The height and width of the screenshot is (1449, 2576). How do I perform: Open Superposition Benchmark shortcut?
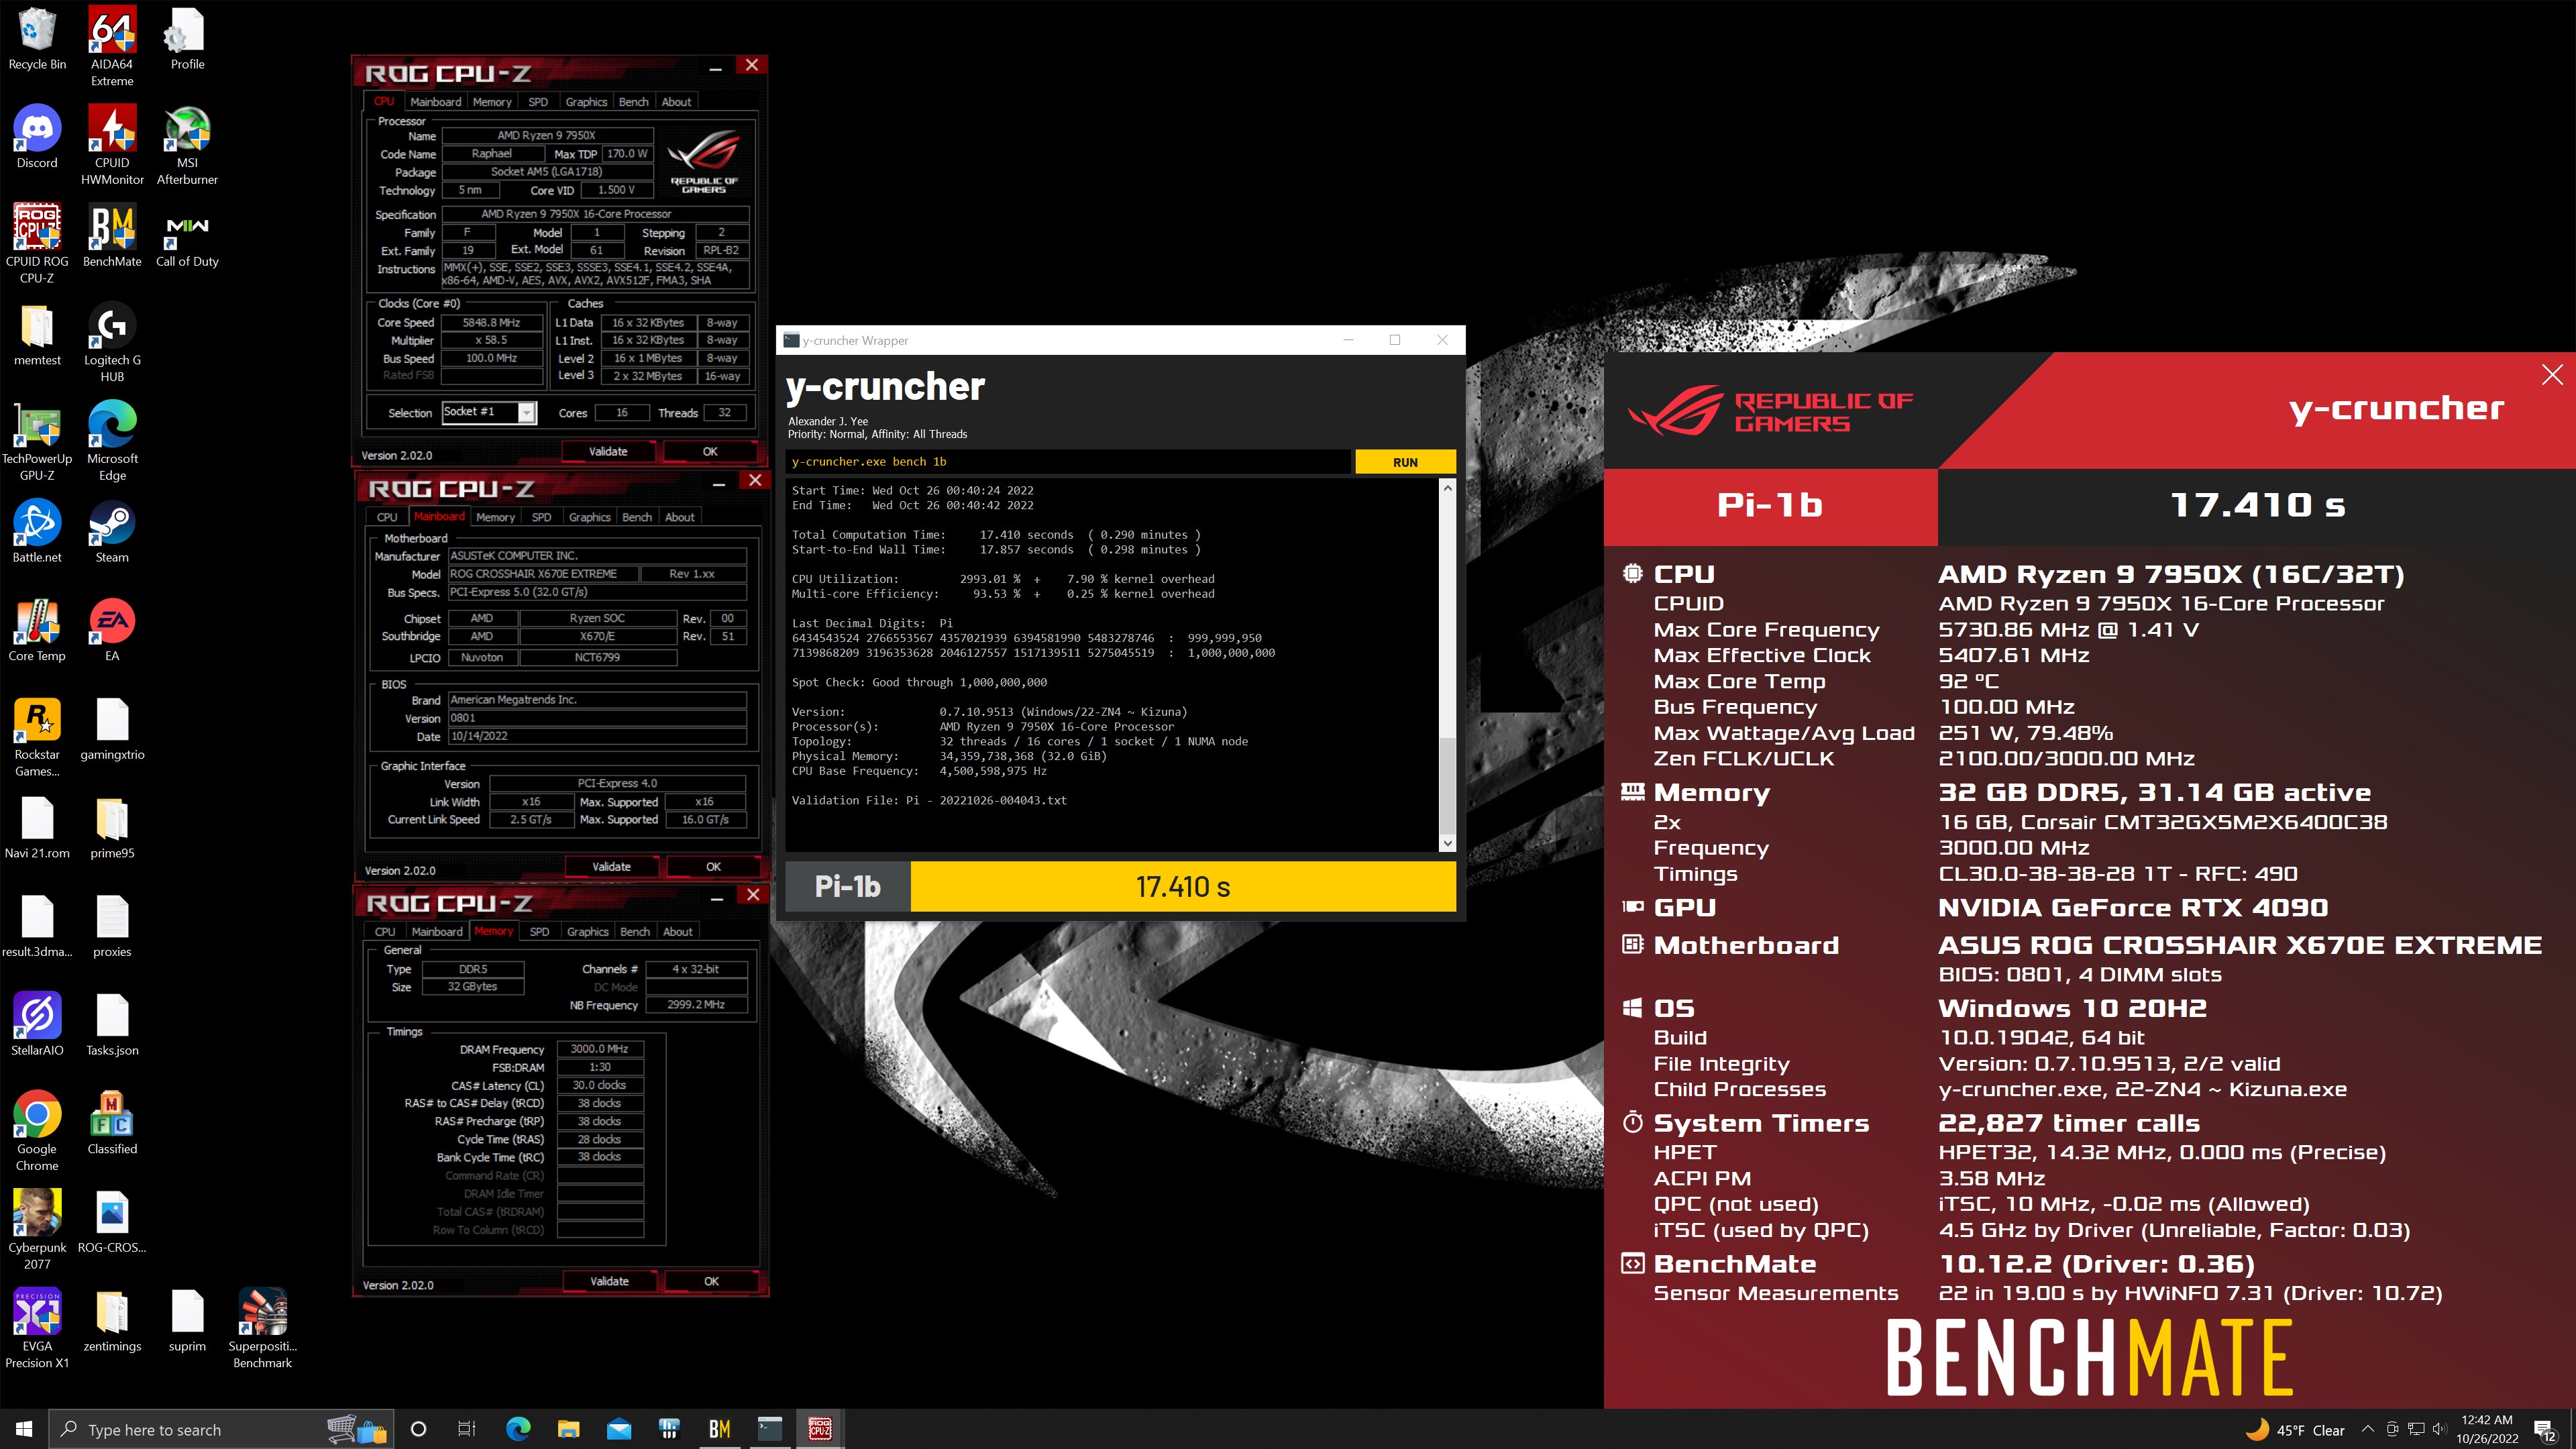coord(262,1328)
